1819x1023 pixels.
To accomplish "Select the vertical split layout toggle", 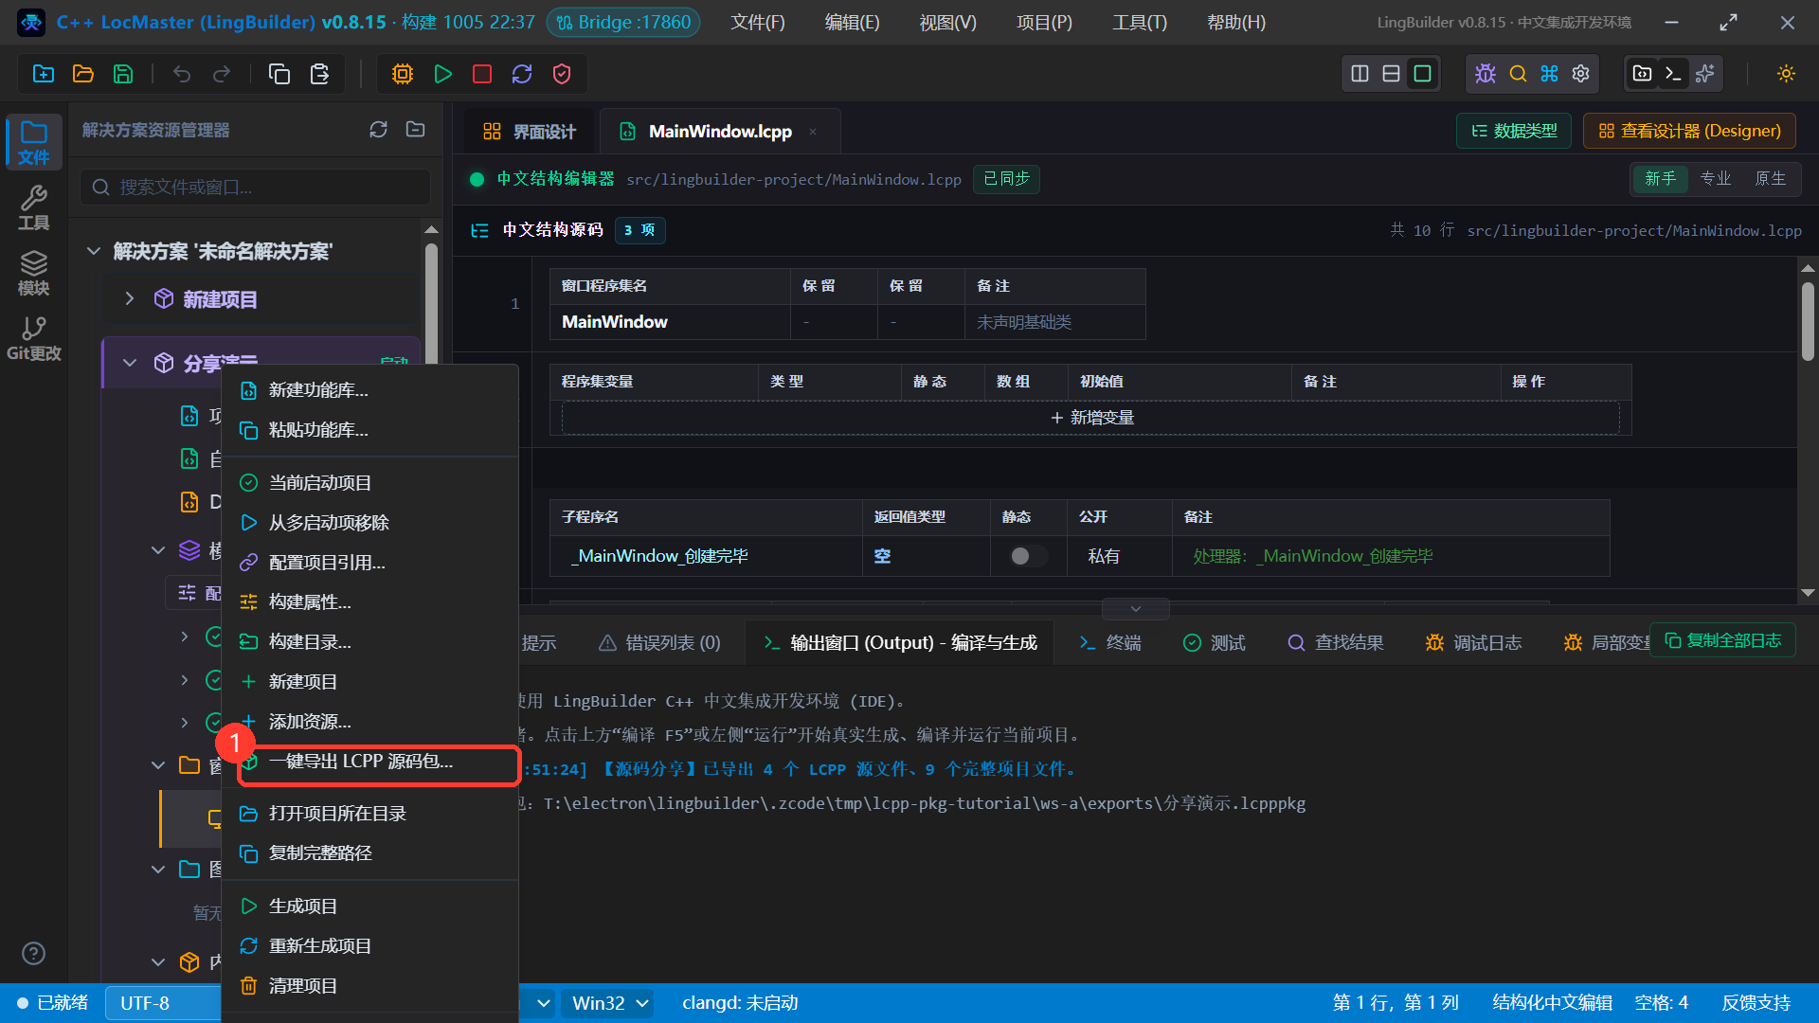I will (x=1360, y=74).
